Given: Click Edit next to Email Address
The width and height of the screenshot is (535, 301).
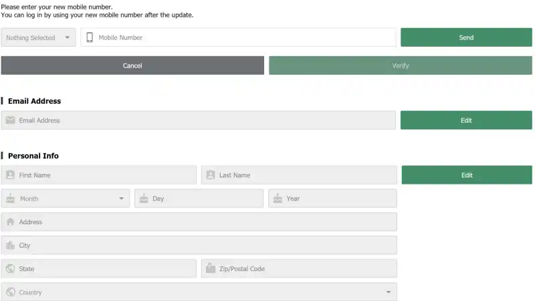Looking at the screenshot, I should (x=466, y=120).
